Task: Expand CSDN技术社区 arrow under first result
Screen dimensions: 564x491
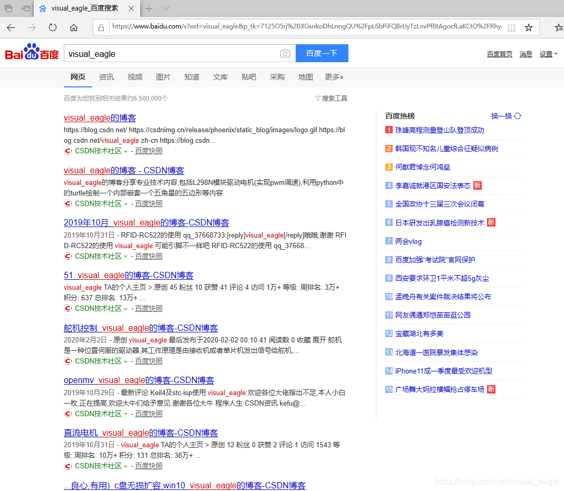Action: pyautogui.click(x=125, y=152)
